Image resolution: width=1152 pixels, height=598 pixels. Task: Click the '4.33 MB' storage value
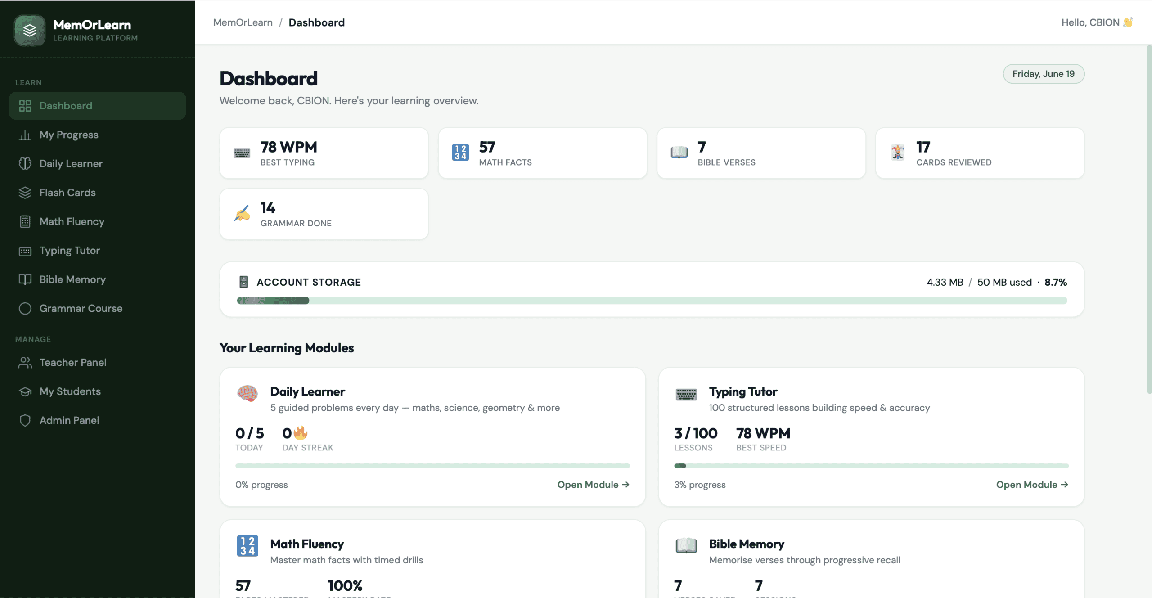[945, 282]
